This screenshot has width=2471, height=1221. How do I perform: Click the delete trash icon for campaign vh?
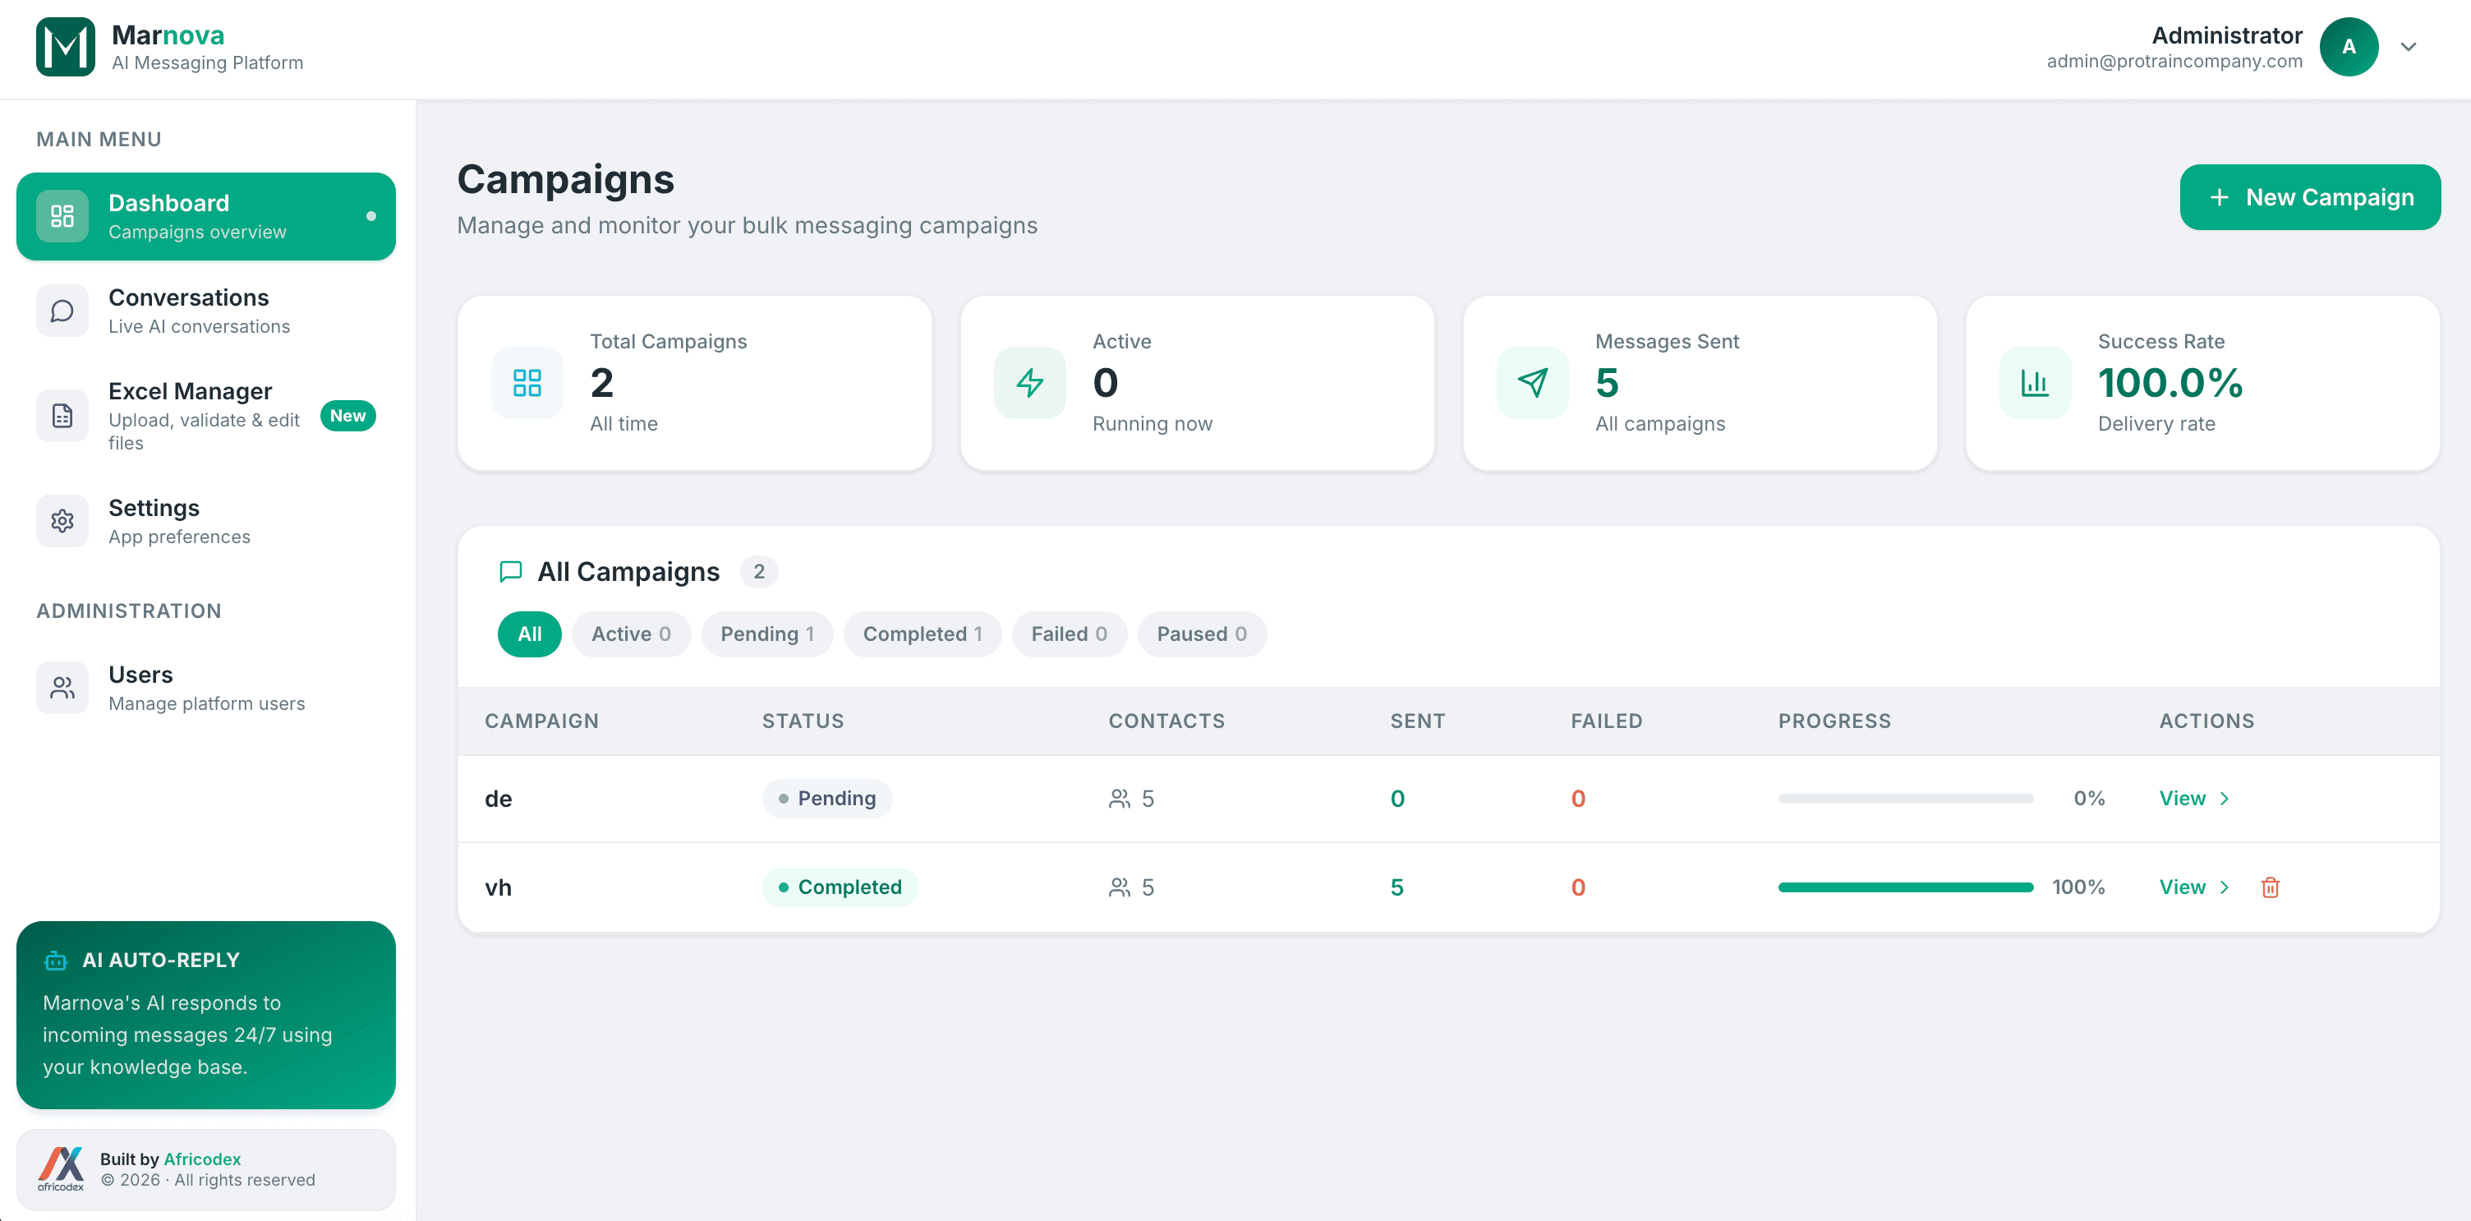click(2271, 887)
